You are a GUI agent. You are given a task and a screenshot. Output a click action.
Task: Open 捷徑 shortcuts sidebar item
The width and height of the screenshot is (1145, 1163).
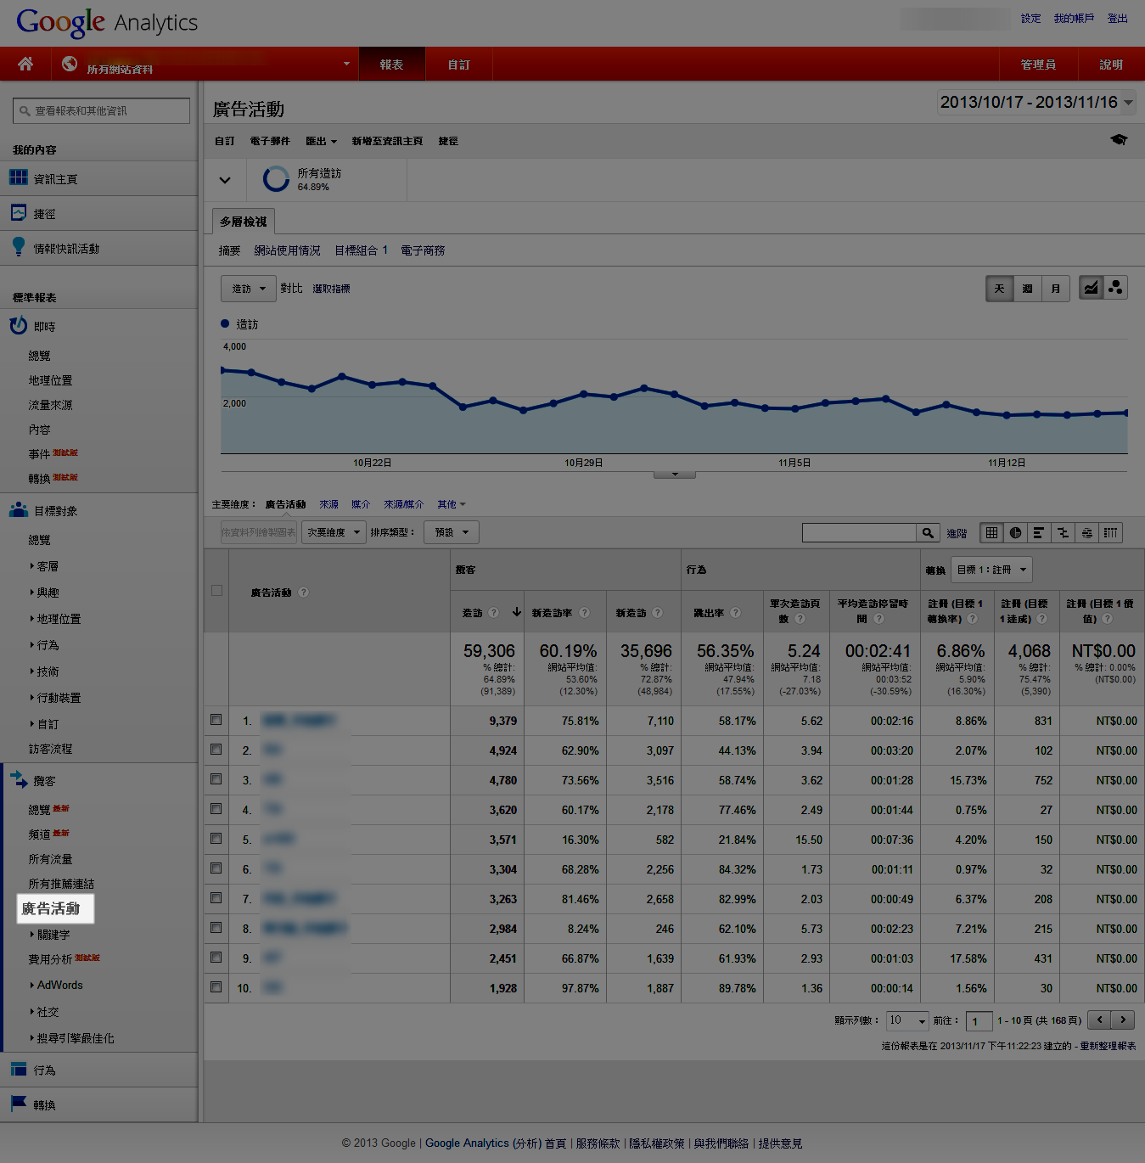98,213
